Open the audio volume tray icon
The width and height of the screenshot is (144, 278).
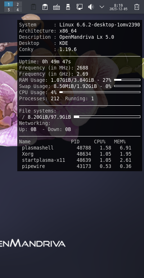91,7
